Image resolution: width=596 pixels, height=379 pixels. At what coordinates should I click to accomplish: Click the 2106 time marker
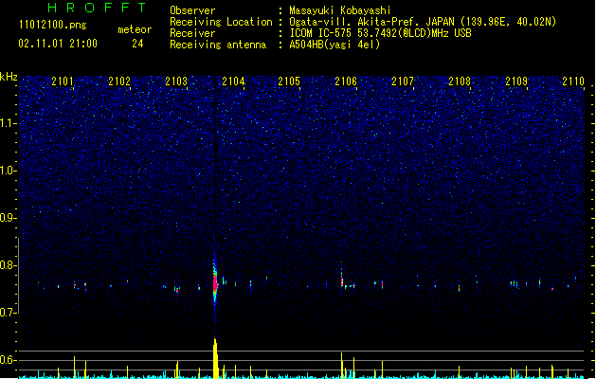[346, 81]
